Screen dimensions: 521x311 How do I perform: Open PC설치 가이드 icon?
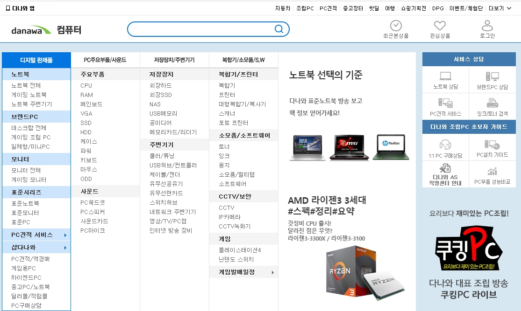(x=492, y=145)
